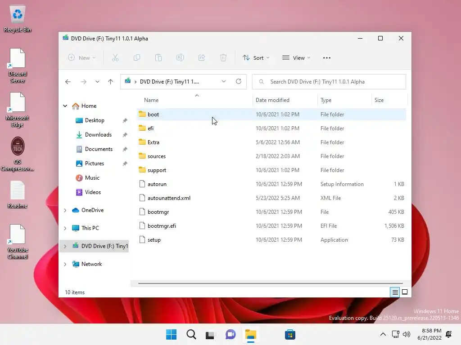This screenshot has width=461, height=345.
Task: Select the boot folder
Action: click(271, 115)
